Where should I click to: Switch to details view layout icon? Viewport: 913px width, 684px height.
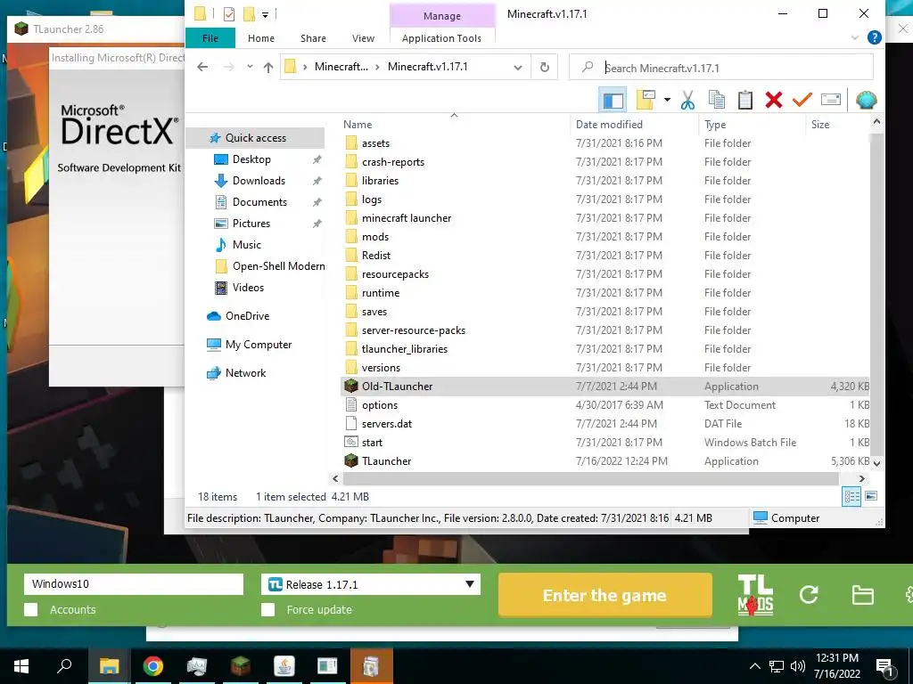pos(851,497)
